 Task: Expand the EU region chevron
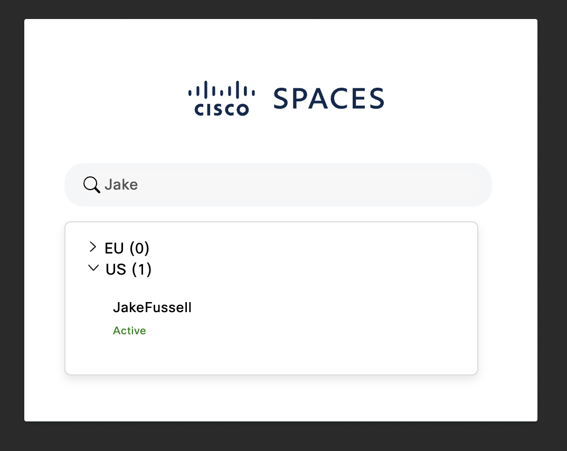click(93, 247)
